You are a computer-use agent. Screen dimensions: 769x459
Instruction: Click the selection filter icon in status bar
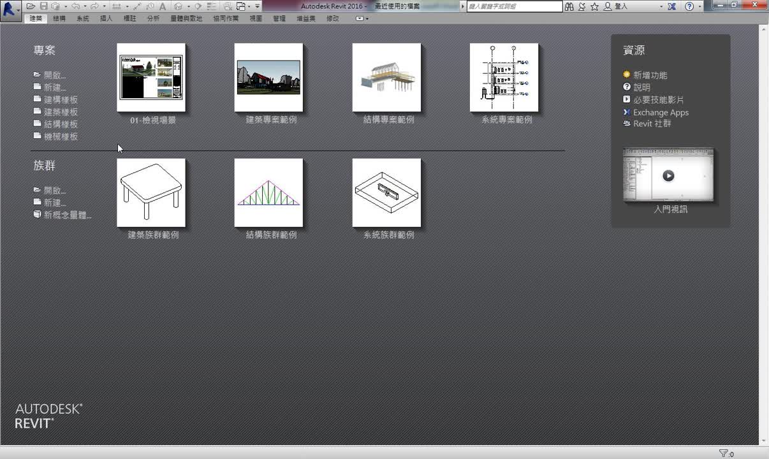(724, 453)
